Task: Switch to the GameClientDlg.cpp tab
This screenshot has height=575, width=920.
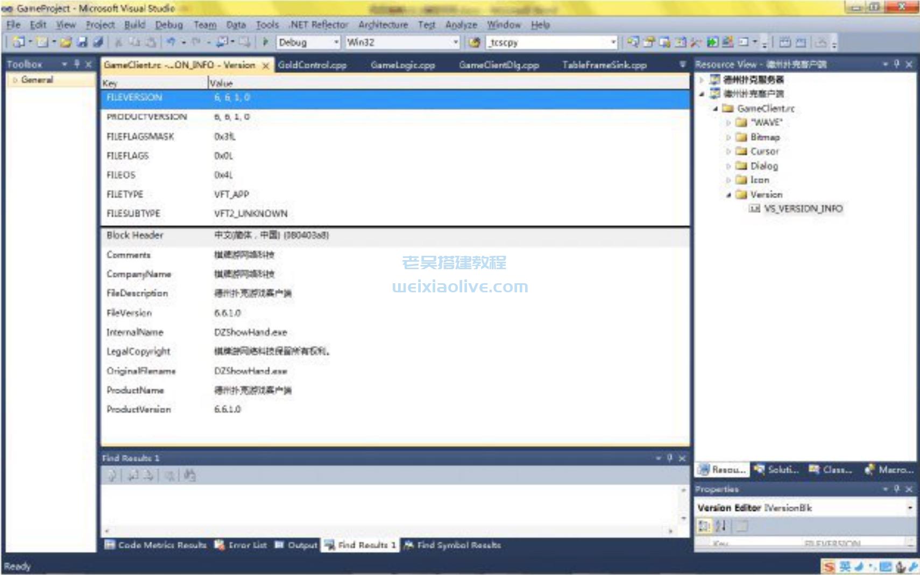Action: click(499, 65)
